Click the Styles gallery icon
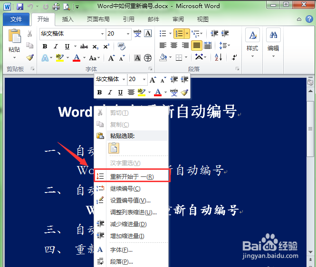316x267 pixels. 252,35
